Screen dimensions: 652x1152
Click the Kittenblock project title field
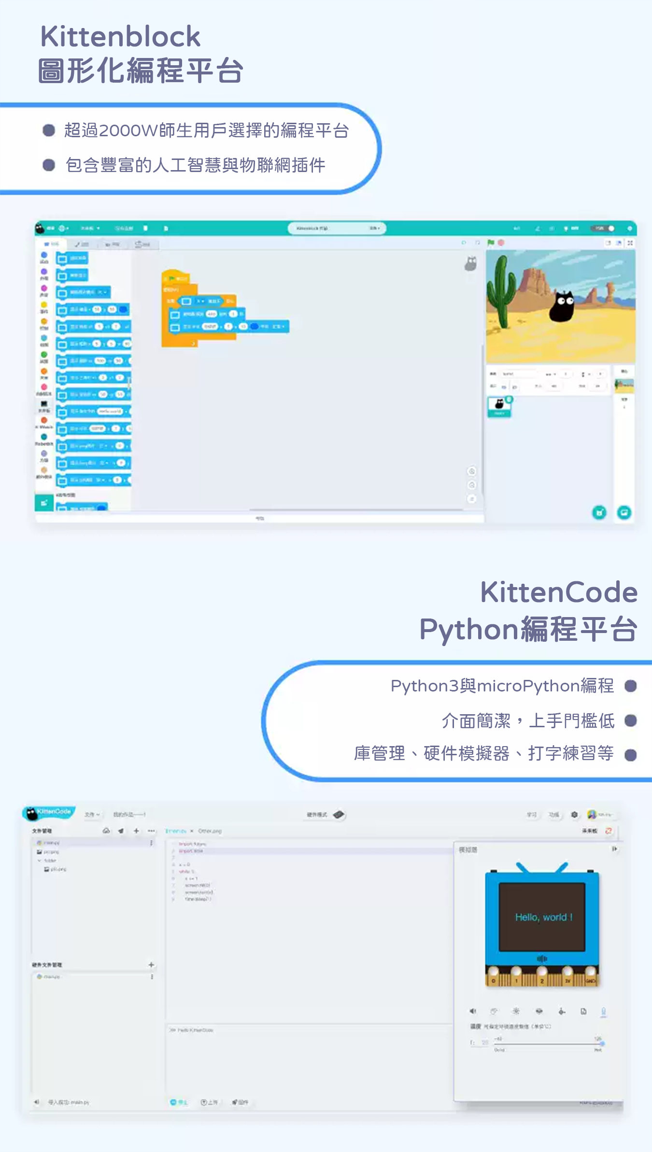click(337, 228)
